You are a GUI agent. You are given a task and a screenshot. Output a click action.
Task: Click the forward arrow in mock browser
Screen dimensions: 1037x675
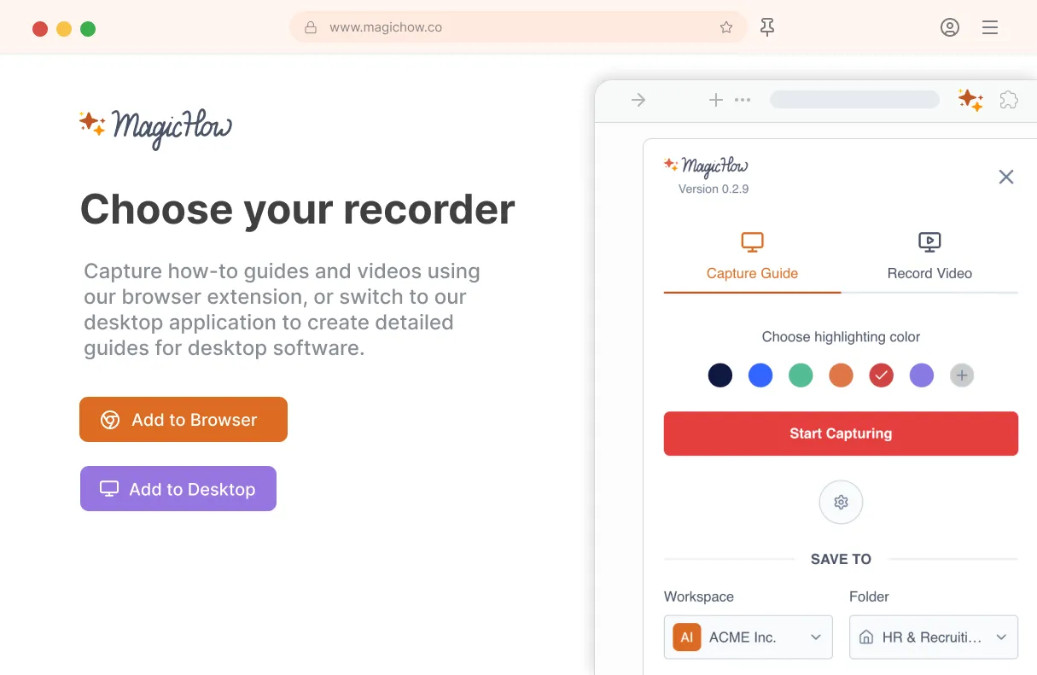638,100
